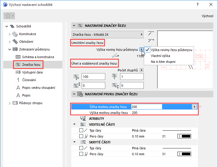Screen dimensions: 218x167
Task: Choose Na n-tém stupni menu option
Action: [x=169, y=62]
